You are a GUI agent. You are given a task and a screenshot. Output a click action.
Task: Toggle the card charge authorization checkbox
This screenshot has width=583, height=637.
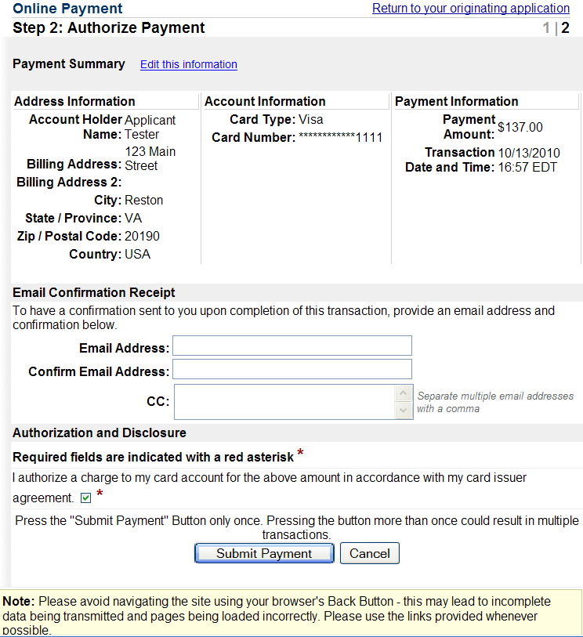86,498
